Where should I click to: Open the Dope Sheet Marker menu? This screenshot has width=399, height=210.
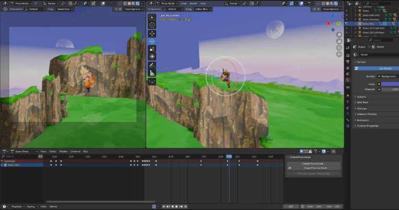pyautogui.click(x=63, y=151)
